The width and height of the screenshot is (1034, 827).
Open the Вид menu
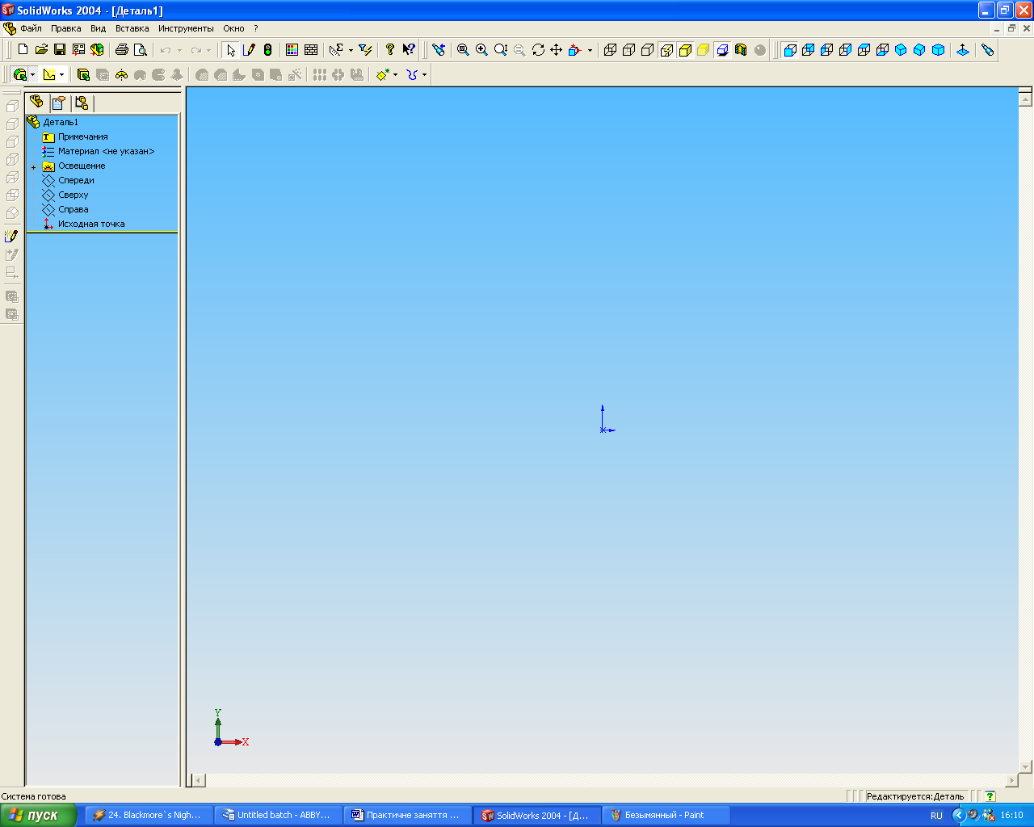(98, 28)
